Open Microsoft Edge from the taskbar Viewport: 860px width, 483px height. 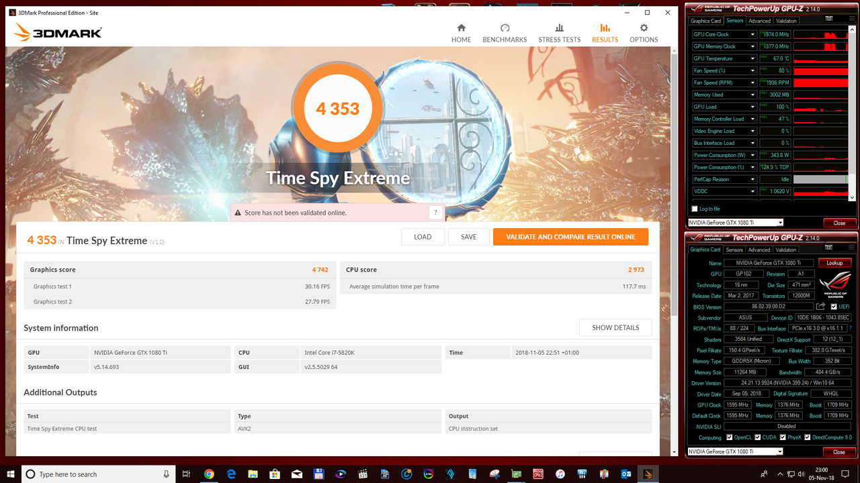[230, 474]
